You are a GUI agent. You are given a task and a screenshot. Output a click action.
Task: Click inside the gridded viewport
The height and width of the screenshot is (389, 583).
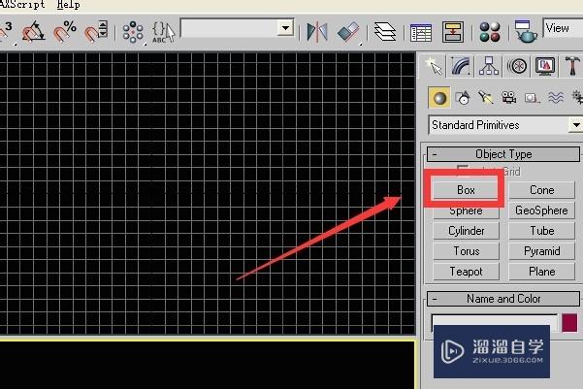tap(208, 193)
